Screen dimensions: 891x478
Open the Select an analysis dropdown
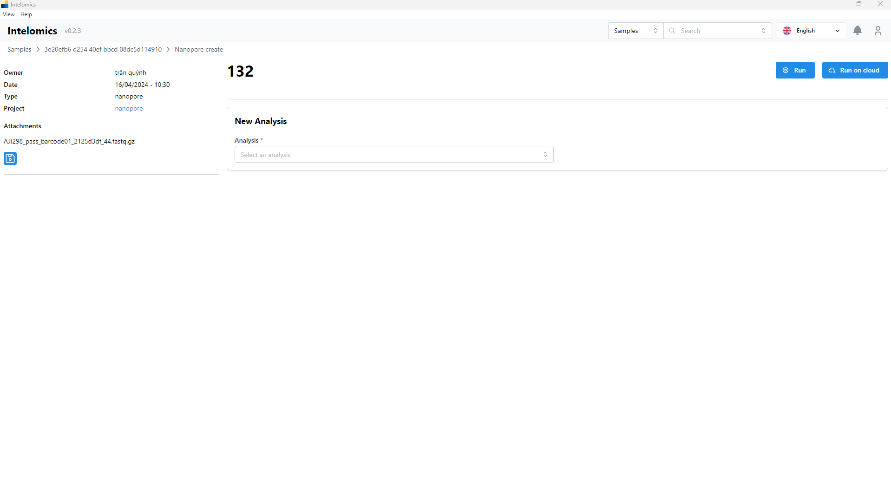(x=393, y=155)
